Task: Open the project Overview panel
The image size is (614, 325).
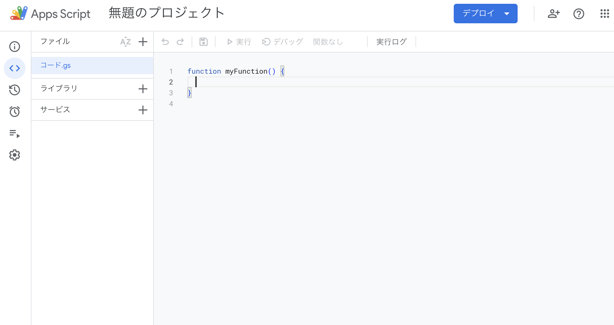Action: [15, 47]
